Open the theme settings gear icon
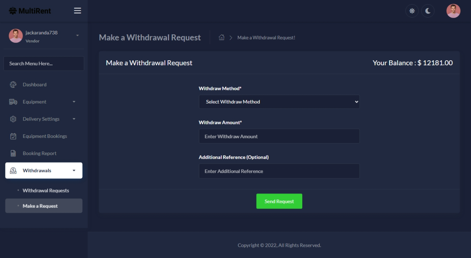 point(412,11)
